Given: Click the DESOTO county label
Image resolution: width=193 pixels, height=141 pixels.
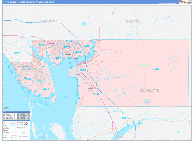Looking at the screenshot, I should click(133, 21).
